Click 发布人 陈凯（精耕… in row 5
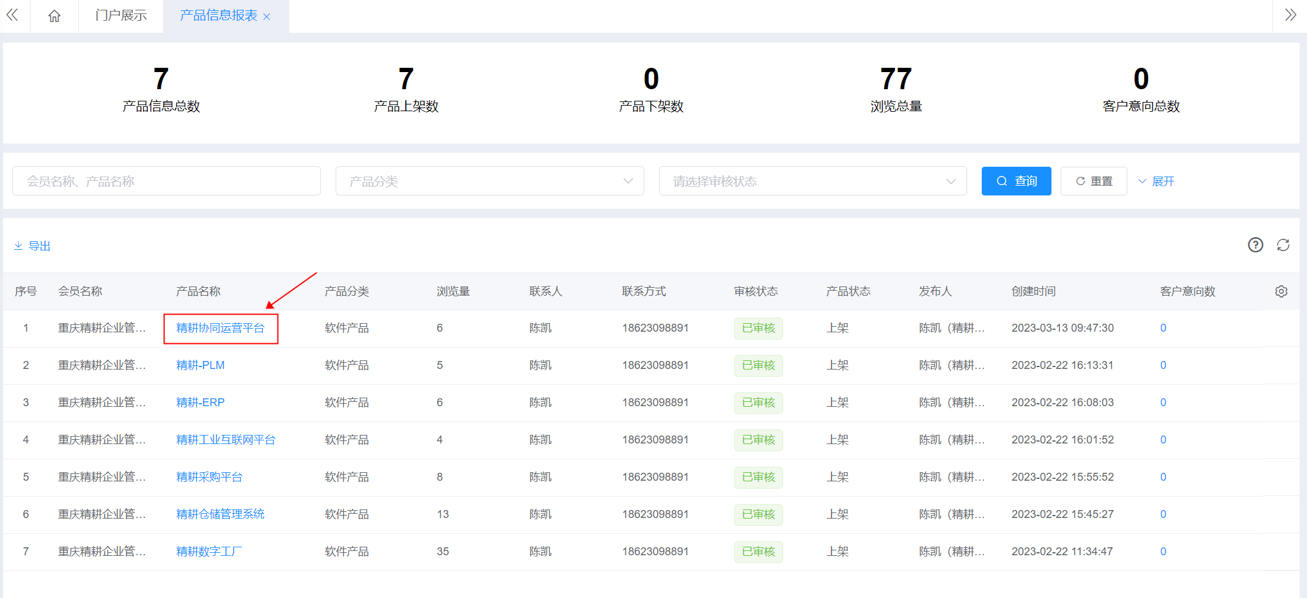Viewport: 1307px width, 598px height. click(x=952, y=477)
